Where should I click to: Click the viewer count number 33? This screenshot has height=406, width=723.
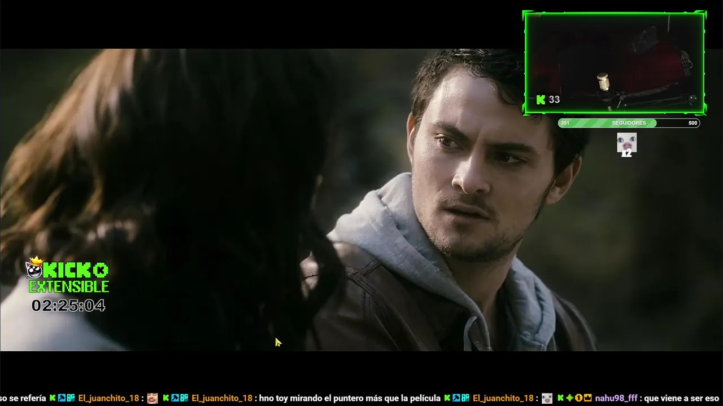pyautogui.click(x=554, y=100)
